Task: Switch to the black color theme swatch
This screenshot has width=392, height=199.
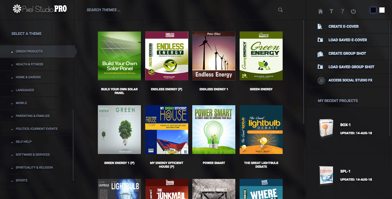Action: (373, 10)
